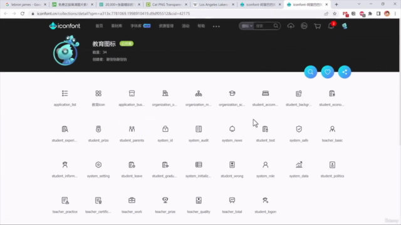Go to iconfont home logo
Image resolution: width=401 pixels, height=225 pixels.
[x=65, y=26]
